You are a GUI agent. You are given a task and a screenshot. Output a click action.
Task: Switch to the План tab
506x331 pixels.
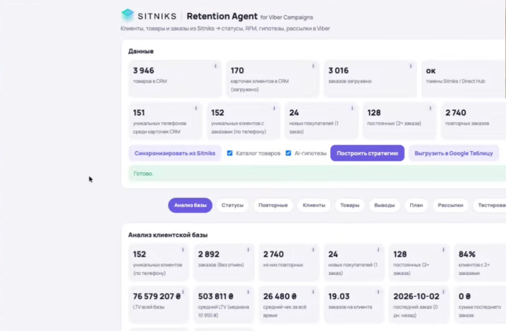(x=416, y=206)
